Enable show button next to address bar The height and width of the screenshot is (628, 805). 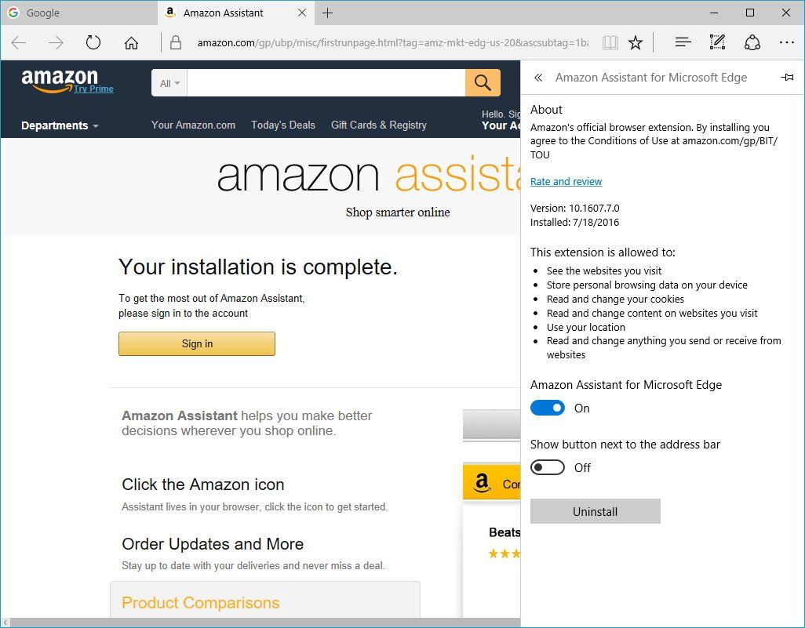pyautogui.click(x=548, y=468)
